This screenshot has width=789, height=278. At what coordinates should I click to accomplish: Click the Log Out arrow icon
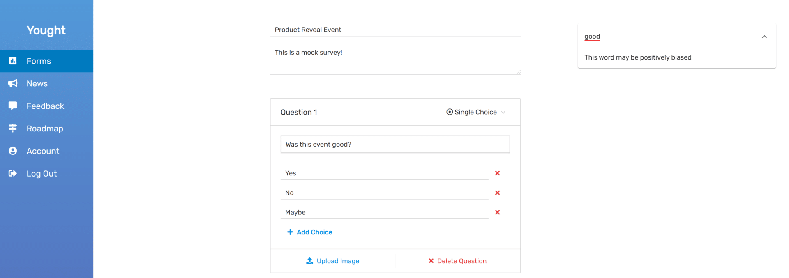tap(13, 174)
